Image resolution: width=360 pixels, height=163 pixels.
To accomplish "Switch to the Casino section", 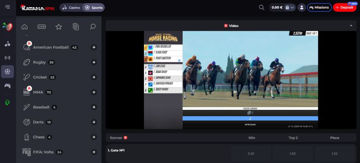I will coord(72,8).
